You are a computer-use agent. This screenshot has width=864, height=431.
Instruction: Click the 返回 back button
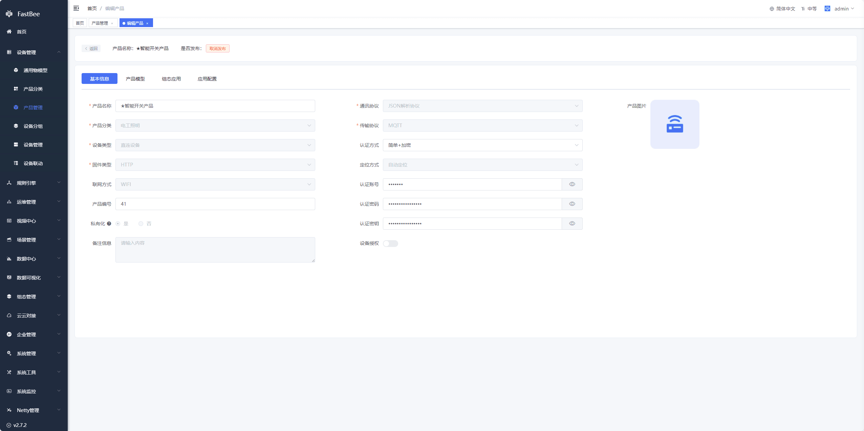[x=91, y=48]
